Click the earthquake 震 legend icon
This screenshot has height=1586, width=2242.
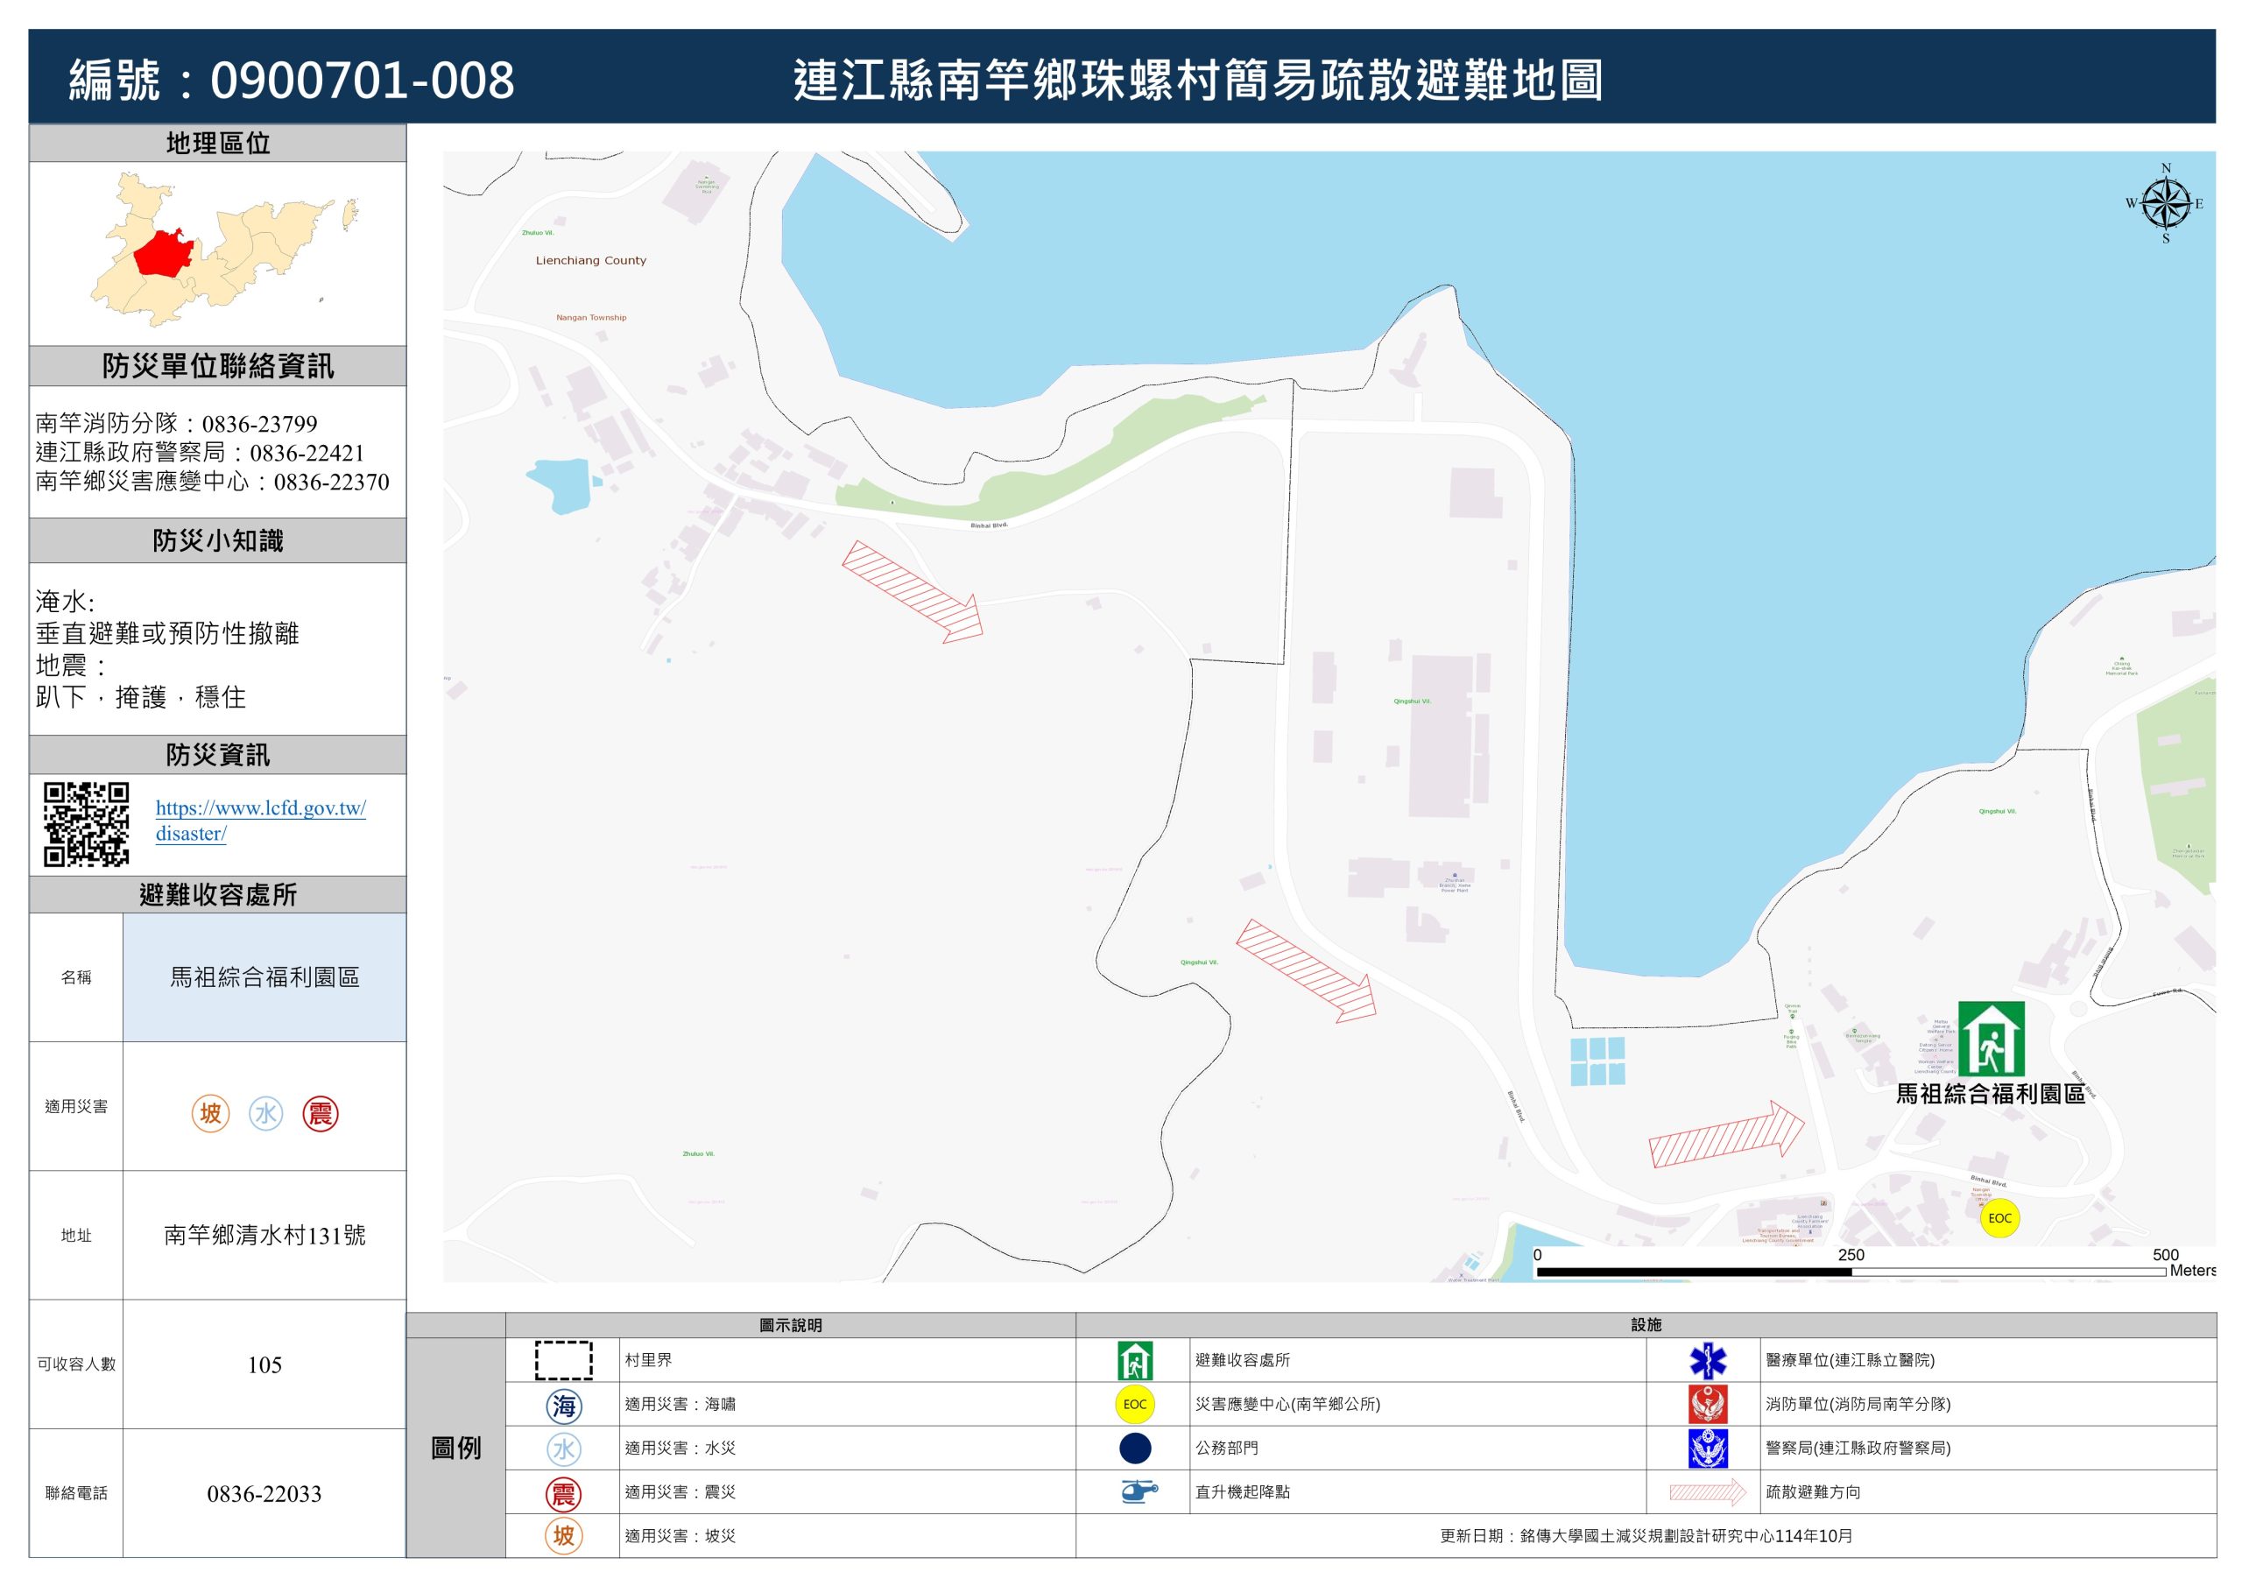[563, 1492]
